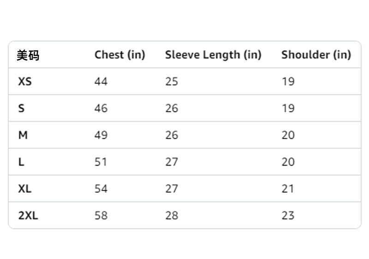Click the Chest (in) column header
The width and height of the screenshot is (369, 259).
coord(119,55)
